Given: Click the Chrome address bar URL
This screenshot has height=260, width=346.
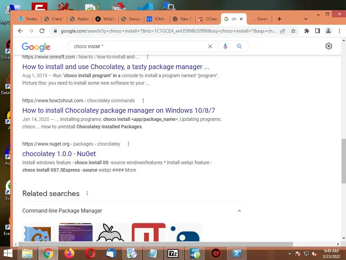Looking at the screenshot, I should (168, 31).
